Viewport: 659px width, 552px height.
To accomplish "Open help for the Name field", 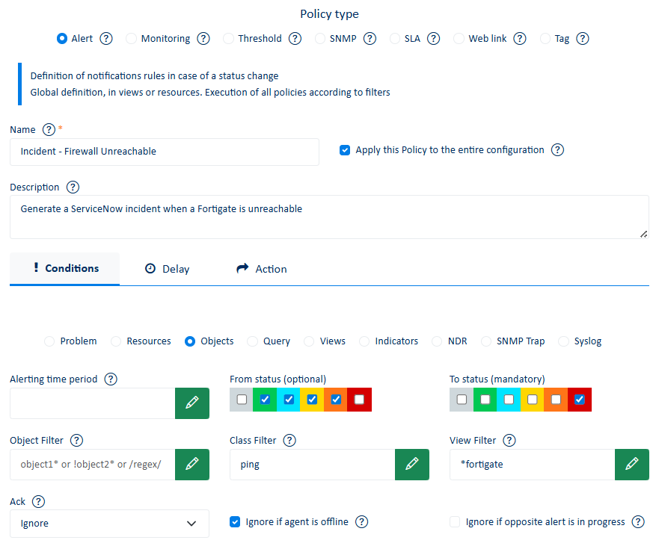I will (49, 129).
